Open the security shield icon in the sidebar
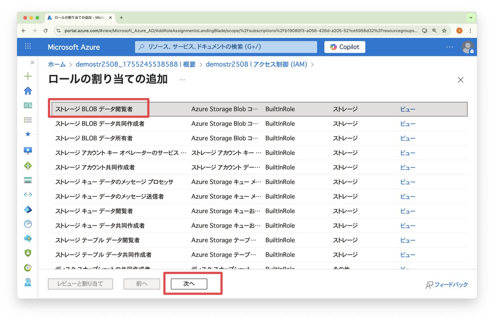This screenshot has height=321, width=494. coord(28,254)
